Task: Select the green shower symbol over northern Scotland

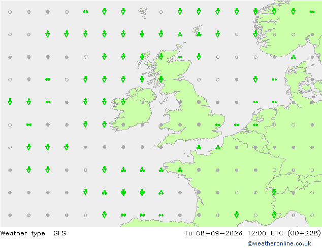Action: (x=161, y=57)
